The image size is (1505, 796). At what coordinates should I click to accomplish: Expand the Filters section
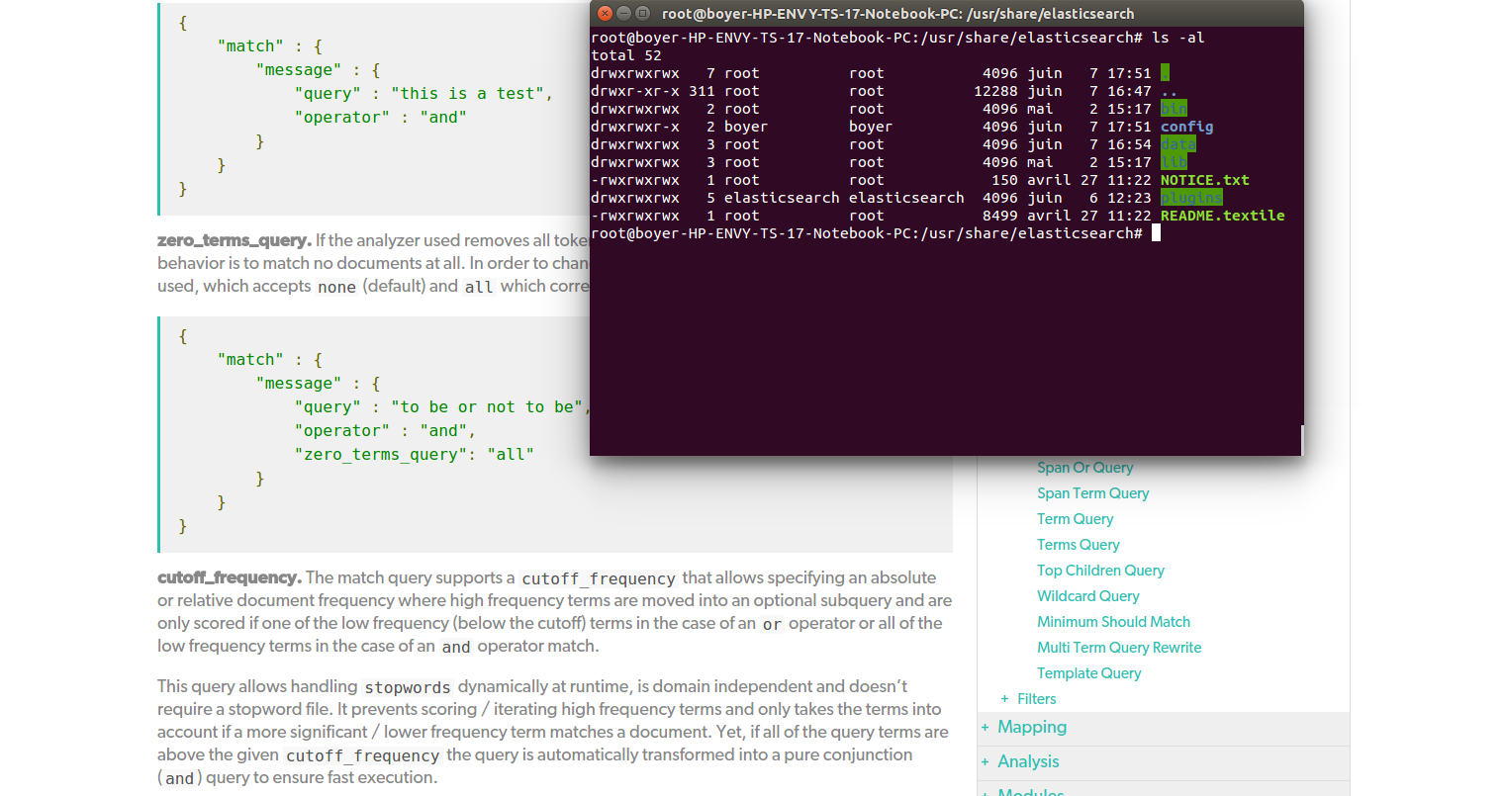(1004, 699)
